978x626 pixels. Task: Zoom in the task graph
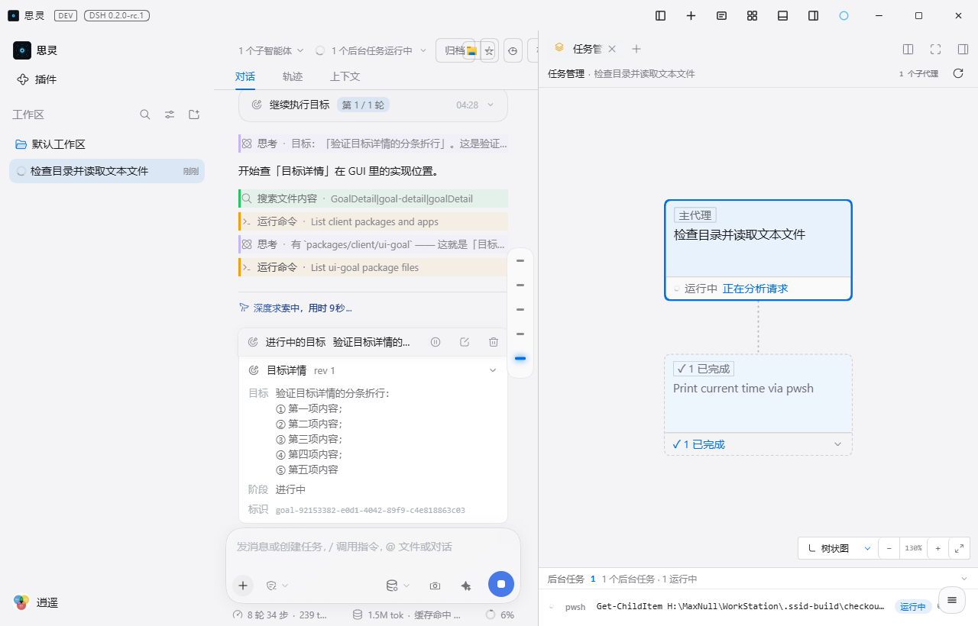tap(938, 548)
